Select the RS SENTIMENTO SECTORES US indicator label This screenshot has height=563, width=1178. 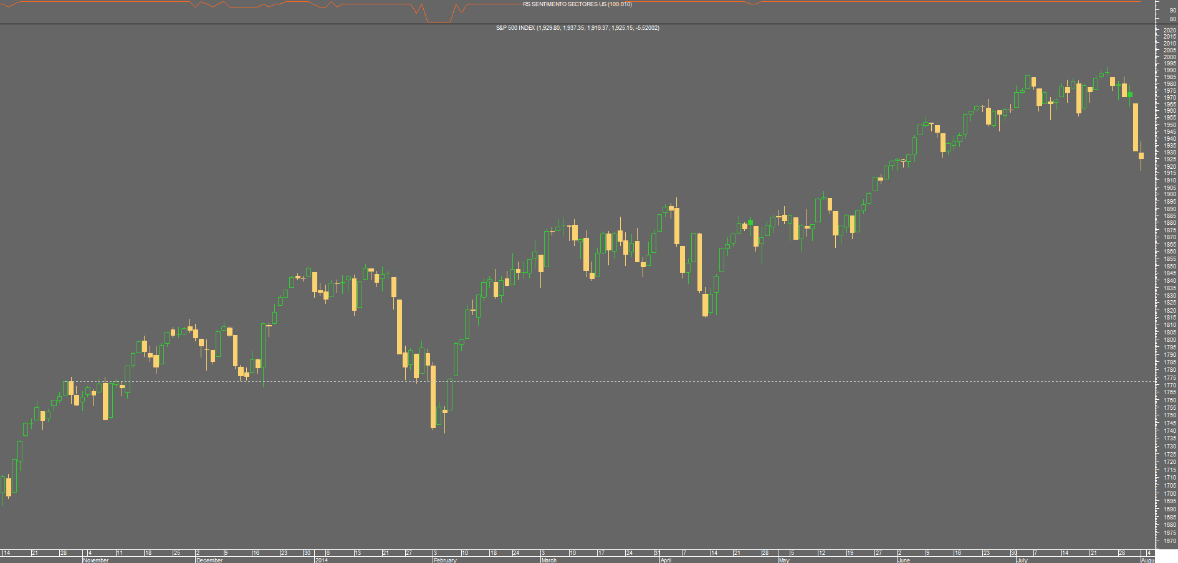(x=577, y=4)
